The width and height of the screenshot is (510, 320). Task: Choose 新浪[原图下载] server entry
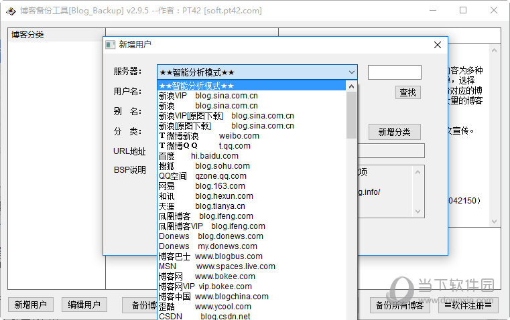tap(251, 126)
